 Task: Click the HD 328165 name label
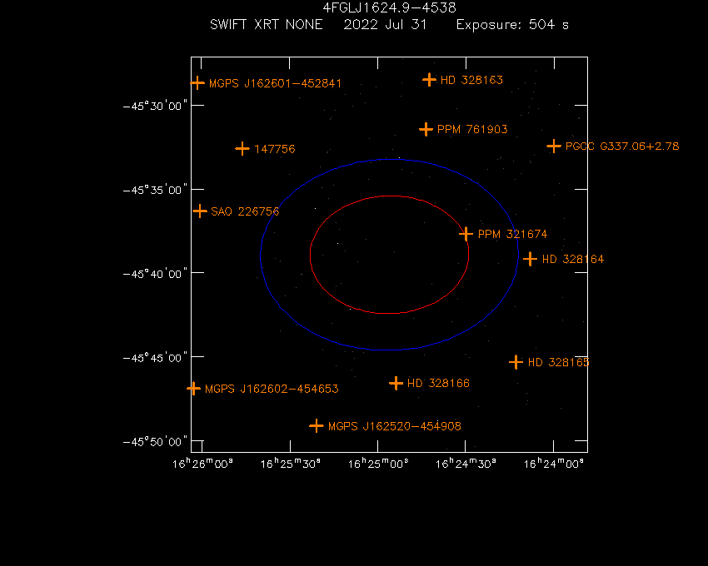[559, 362]
